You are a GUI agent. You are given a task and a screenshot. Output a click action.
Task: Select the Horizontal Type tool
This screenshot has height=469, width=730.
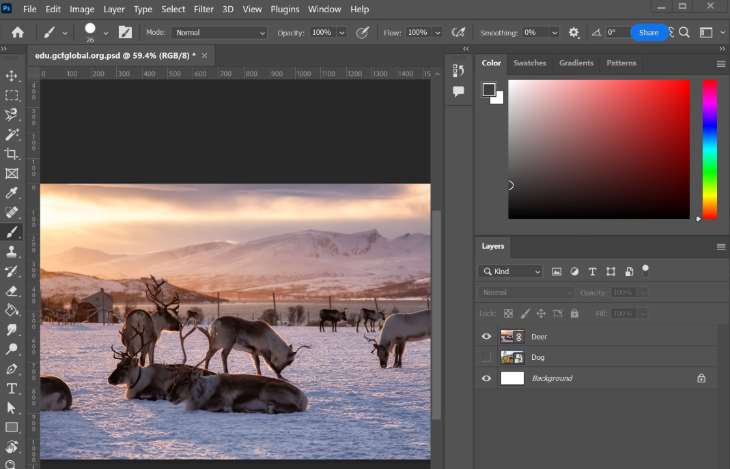click(10, 389)
